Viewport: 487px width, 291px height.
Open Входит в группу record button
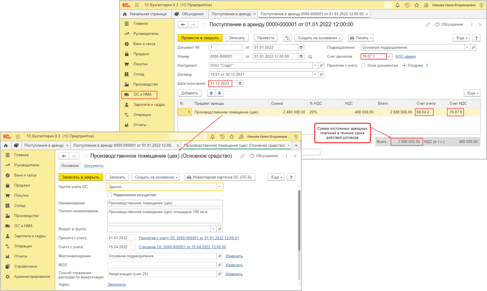220,229
